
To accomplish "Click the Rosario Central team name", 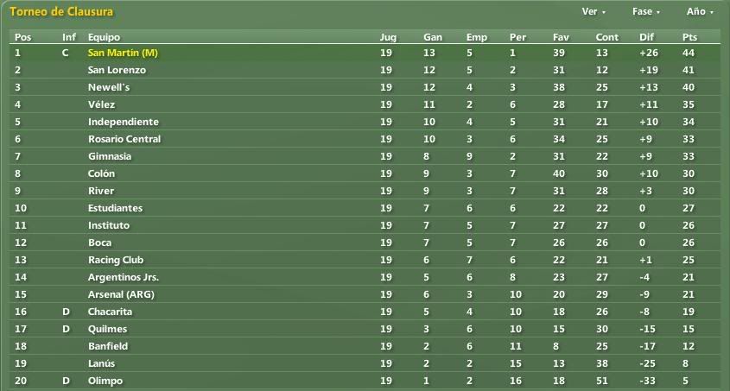I will [124, 139].
